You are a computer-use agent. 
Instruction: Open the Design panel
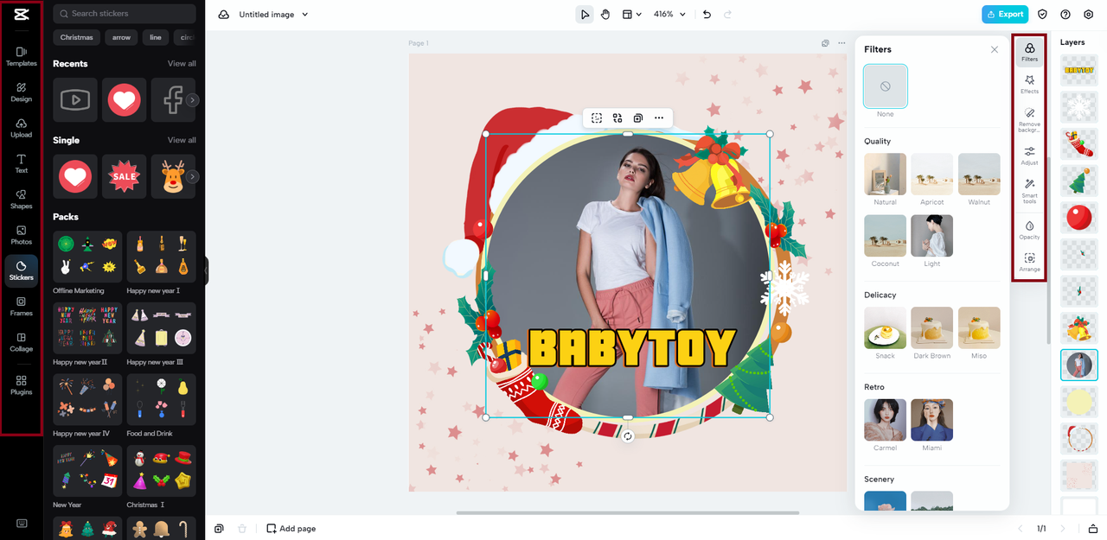(x=21, y=92)
